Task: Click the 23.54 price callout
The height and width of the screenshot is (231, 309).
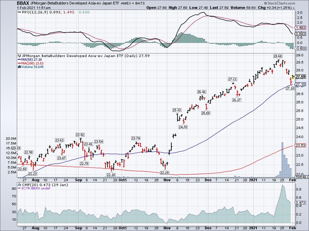Action: click(x=99, y=141)
